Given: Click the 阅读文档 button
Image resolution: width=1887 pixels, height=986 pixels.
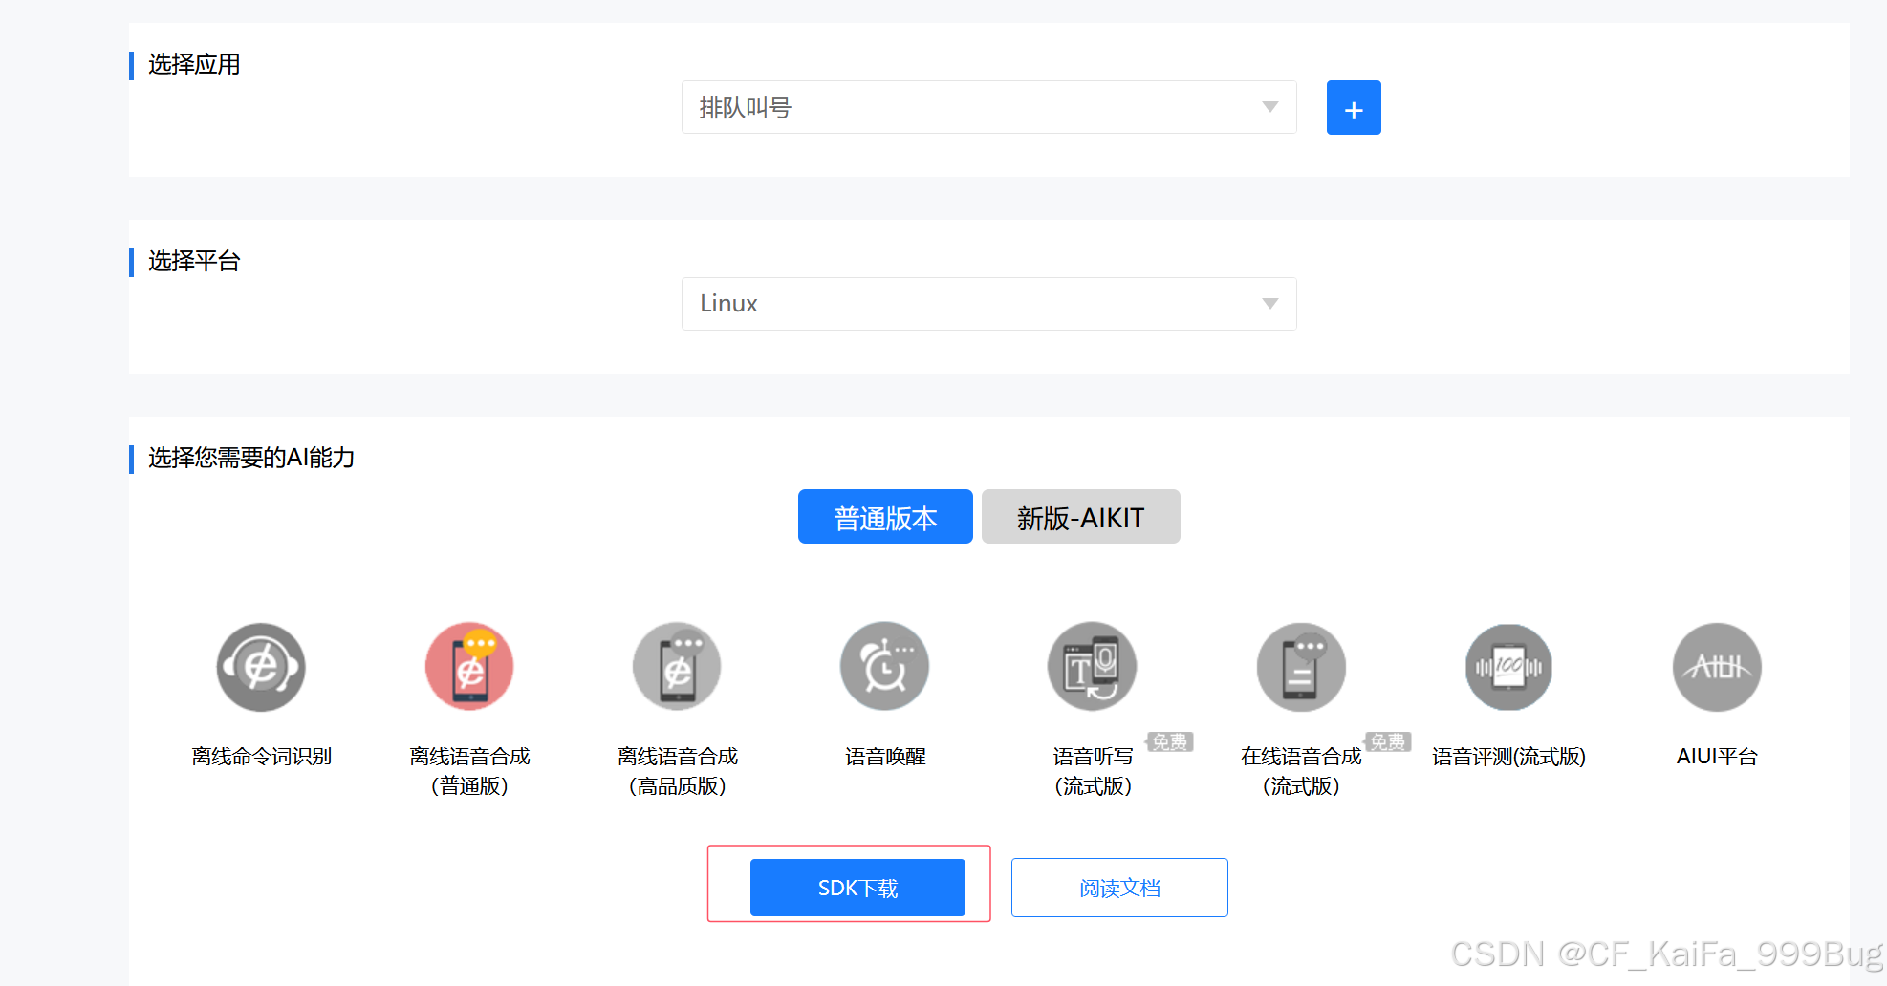Looking at the screenshot, I should click(x=1119, y=888).
